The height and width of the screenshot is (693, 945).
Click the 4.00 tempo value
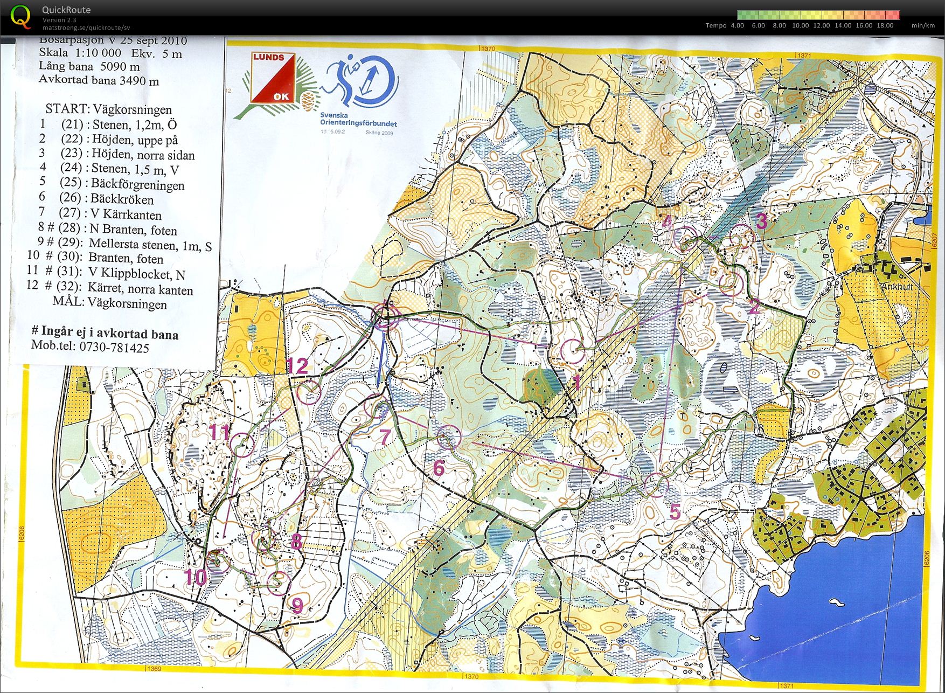pyautogui.click(x=737, y=25)
